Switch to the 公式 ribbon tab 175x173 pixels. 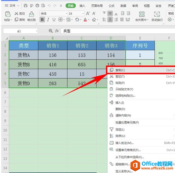tap(112, 6)
